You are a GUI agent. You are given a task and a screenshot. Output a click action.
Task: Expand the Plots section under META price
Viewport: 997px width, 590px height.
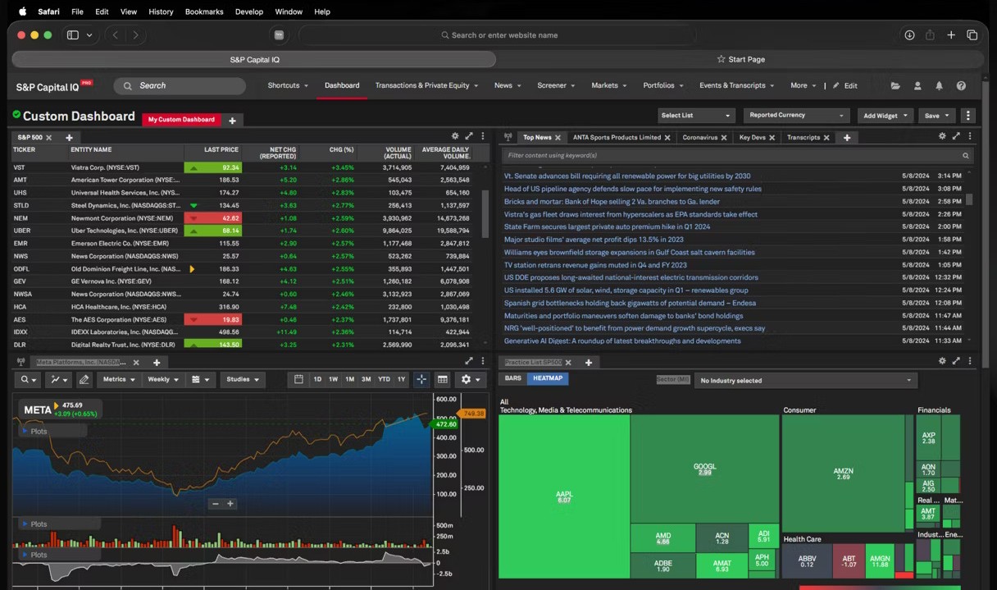(52, 431)
